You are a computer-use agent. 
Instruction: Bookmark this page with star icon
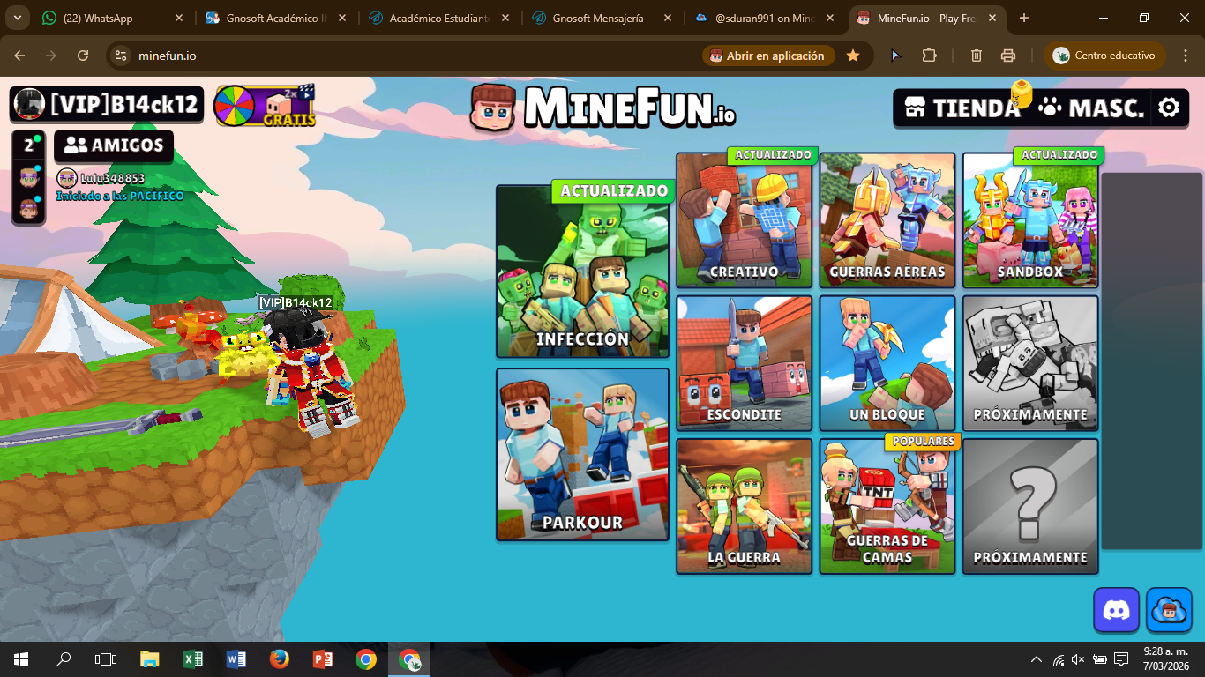pos(853,56)
